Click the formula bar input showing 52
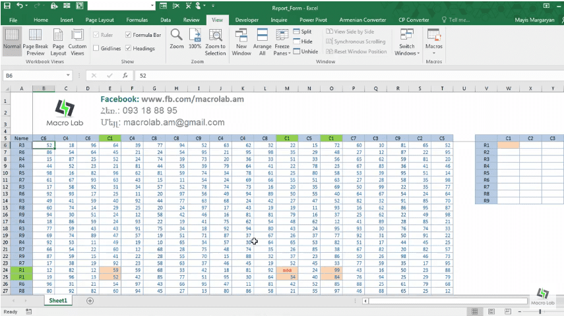The image size is (564, 316). [349, 76]
